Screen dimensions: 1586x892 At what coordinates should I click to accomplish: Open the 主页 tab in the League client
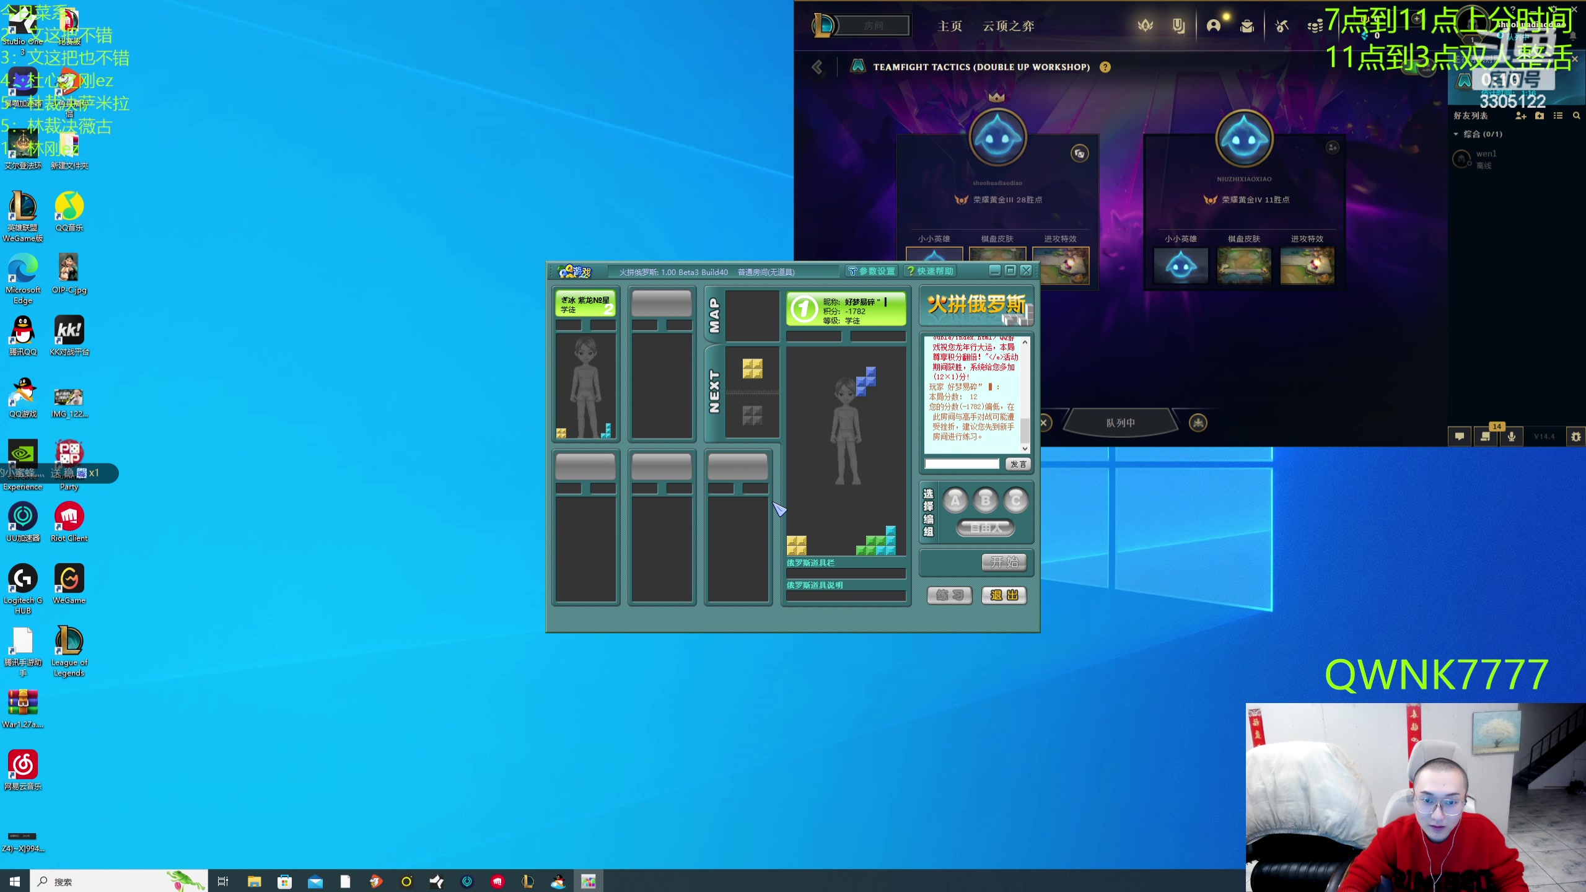(x=950, y=26)
